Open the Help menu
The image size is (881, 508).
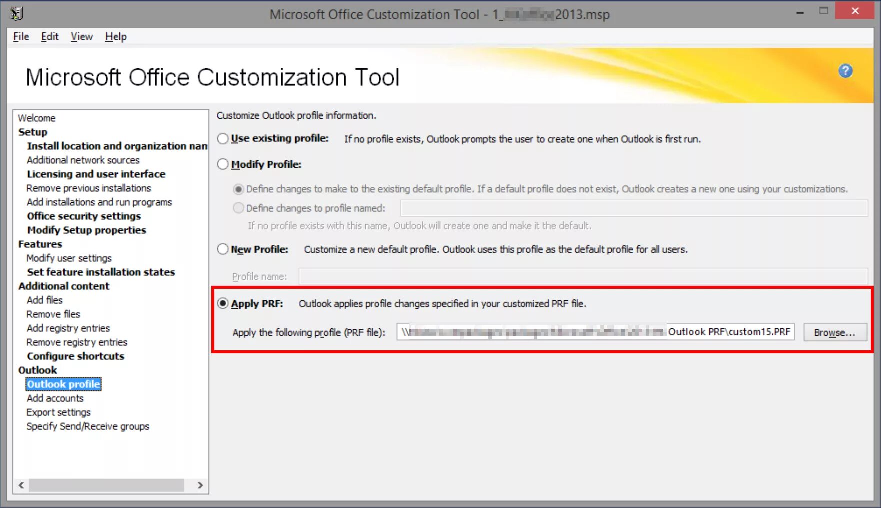pos(116,37)
